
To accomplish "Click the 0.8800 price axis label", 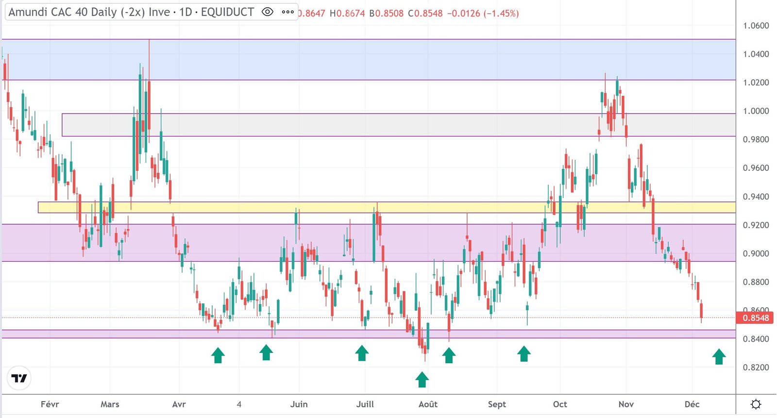I will tap(756, 282).
